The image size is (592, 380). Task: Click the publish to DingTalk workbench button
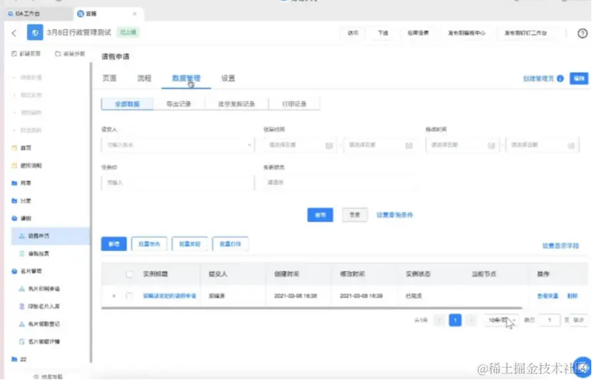coord(526,33)
